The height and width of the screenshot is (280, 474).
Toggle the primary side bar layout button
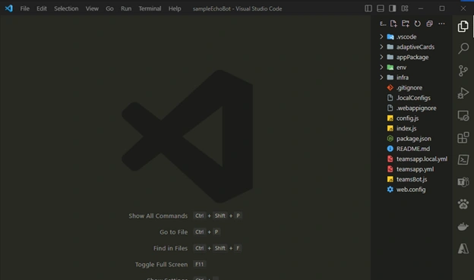tap(368, 8)
